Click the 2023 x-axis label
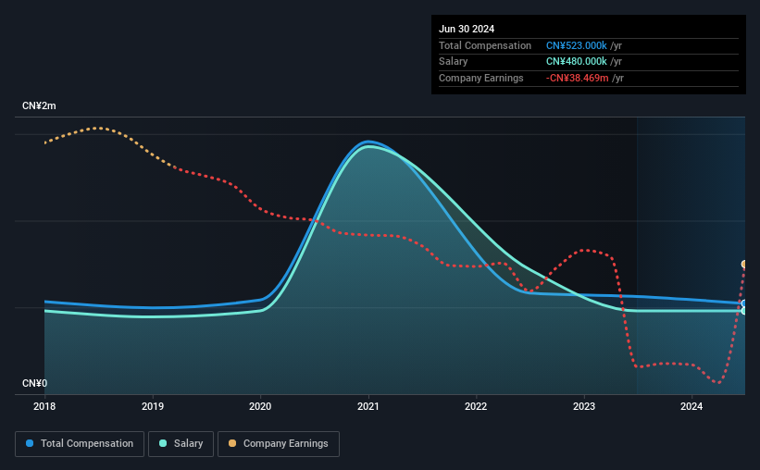The width and height of the screenshot is (760, 470). tap(584, 406)
